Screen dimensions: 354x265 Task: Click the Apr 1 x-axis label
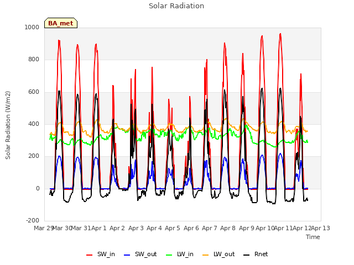[99, 228]
